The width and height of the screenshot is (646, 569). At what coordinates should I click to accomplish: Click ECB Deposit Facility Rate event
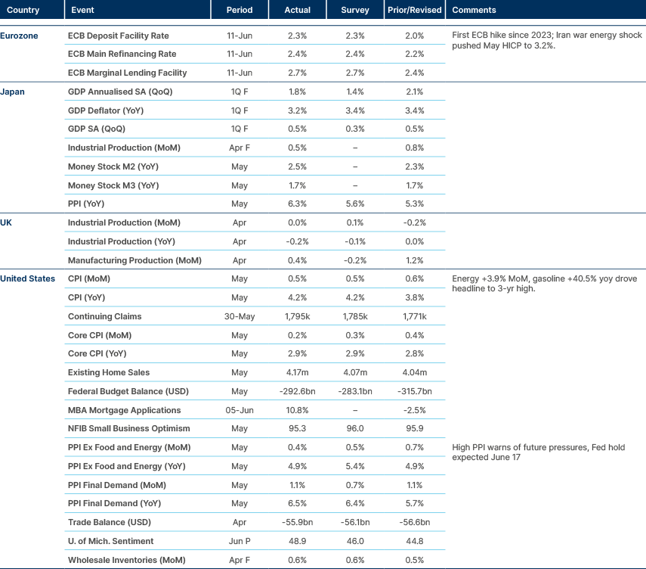pos(118,36)
